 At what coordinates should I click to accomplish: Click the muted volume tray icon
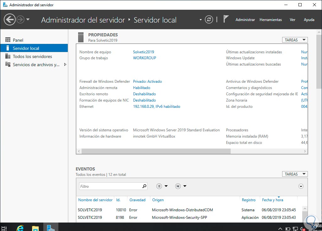[303, 229]
